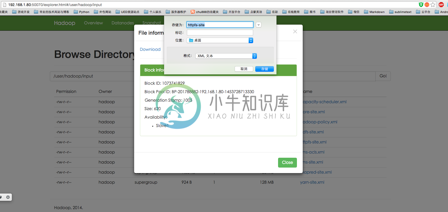Open the kms-acls.xml file link
This screenshot has height=212, width=448.
pyautogui.click(x=314, y=152)
